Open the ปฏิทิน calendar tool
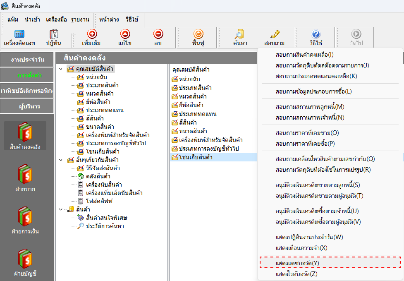 click(54, 38)
